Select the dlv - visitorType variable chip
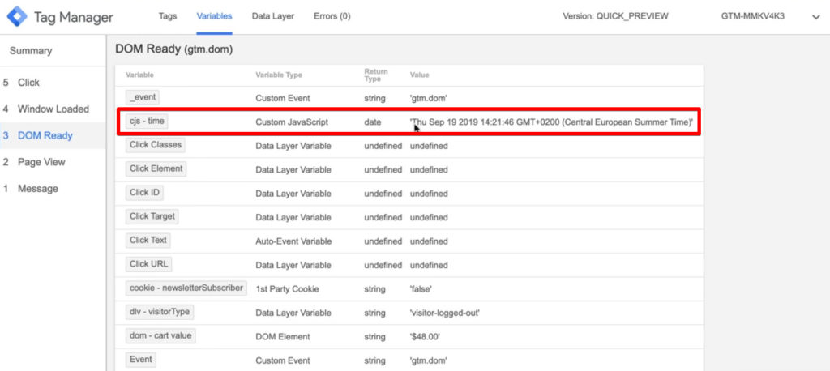Image resolution: width=830 pixels, height=371 pixels. click(x=160, y=312)
